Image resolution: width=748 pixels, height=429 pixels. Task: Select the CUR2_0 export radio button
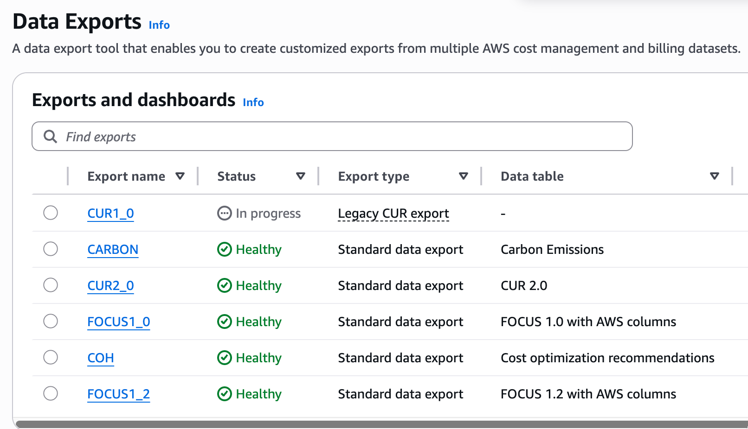click(x=51, y=285)
